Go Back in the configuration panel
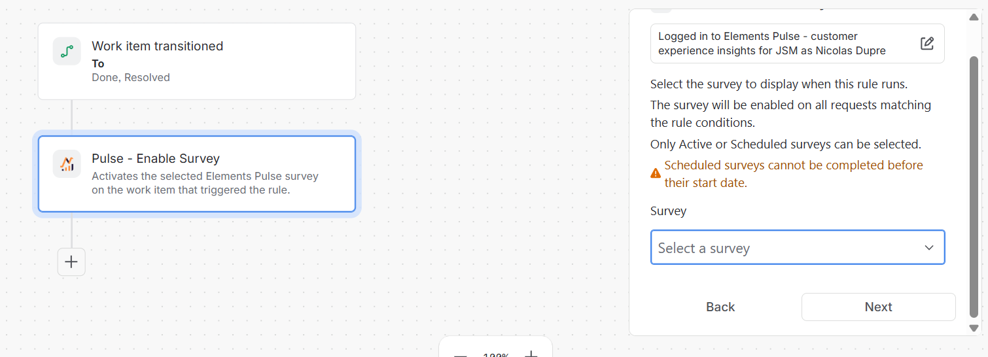 (x=720, y=307)
